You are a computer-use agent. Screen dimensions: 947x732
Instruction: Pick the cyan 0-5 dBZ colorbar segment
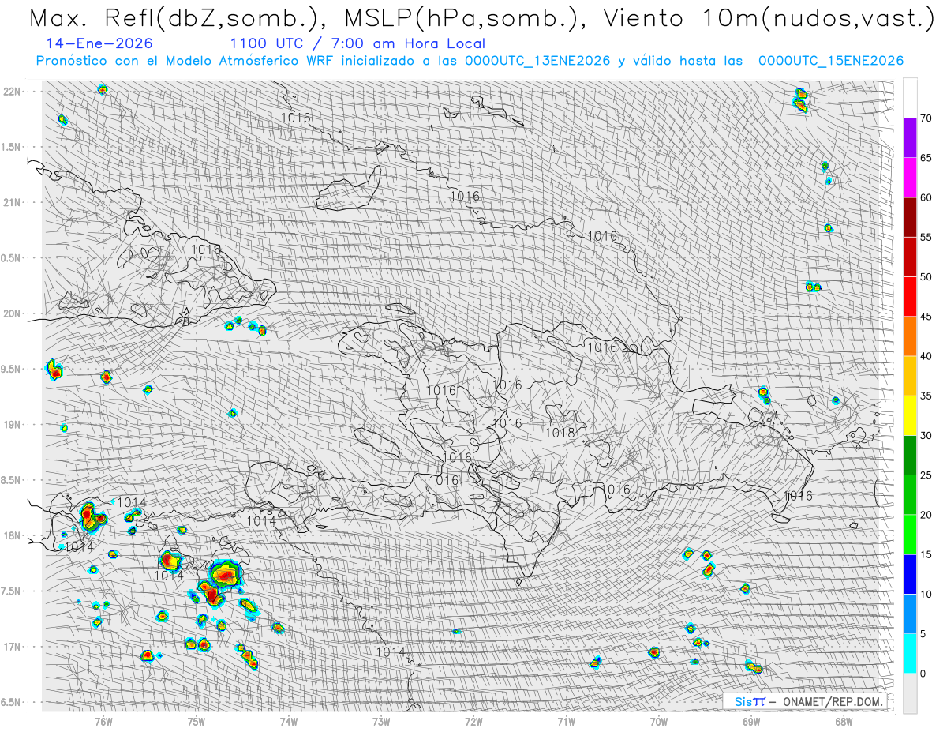coord(910,653)
